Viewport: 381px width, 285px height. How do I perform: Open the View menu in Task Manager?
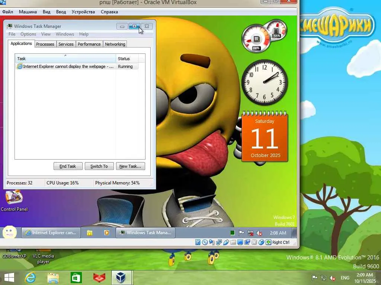(x=46, y=34)
